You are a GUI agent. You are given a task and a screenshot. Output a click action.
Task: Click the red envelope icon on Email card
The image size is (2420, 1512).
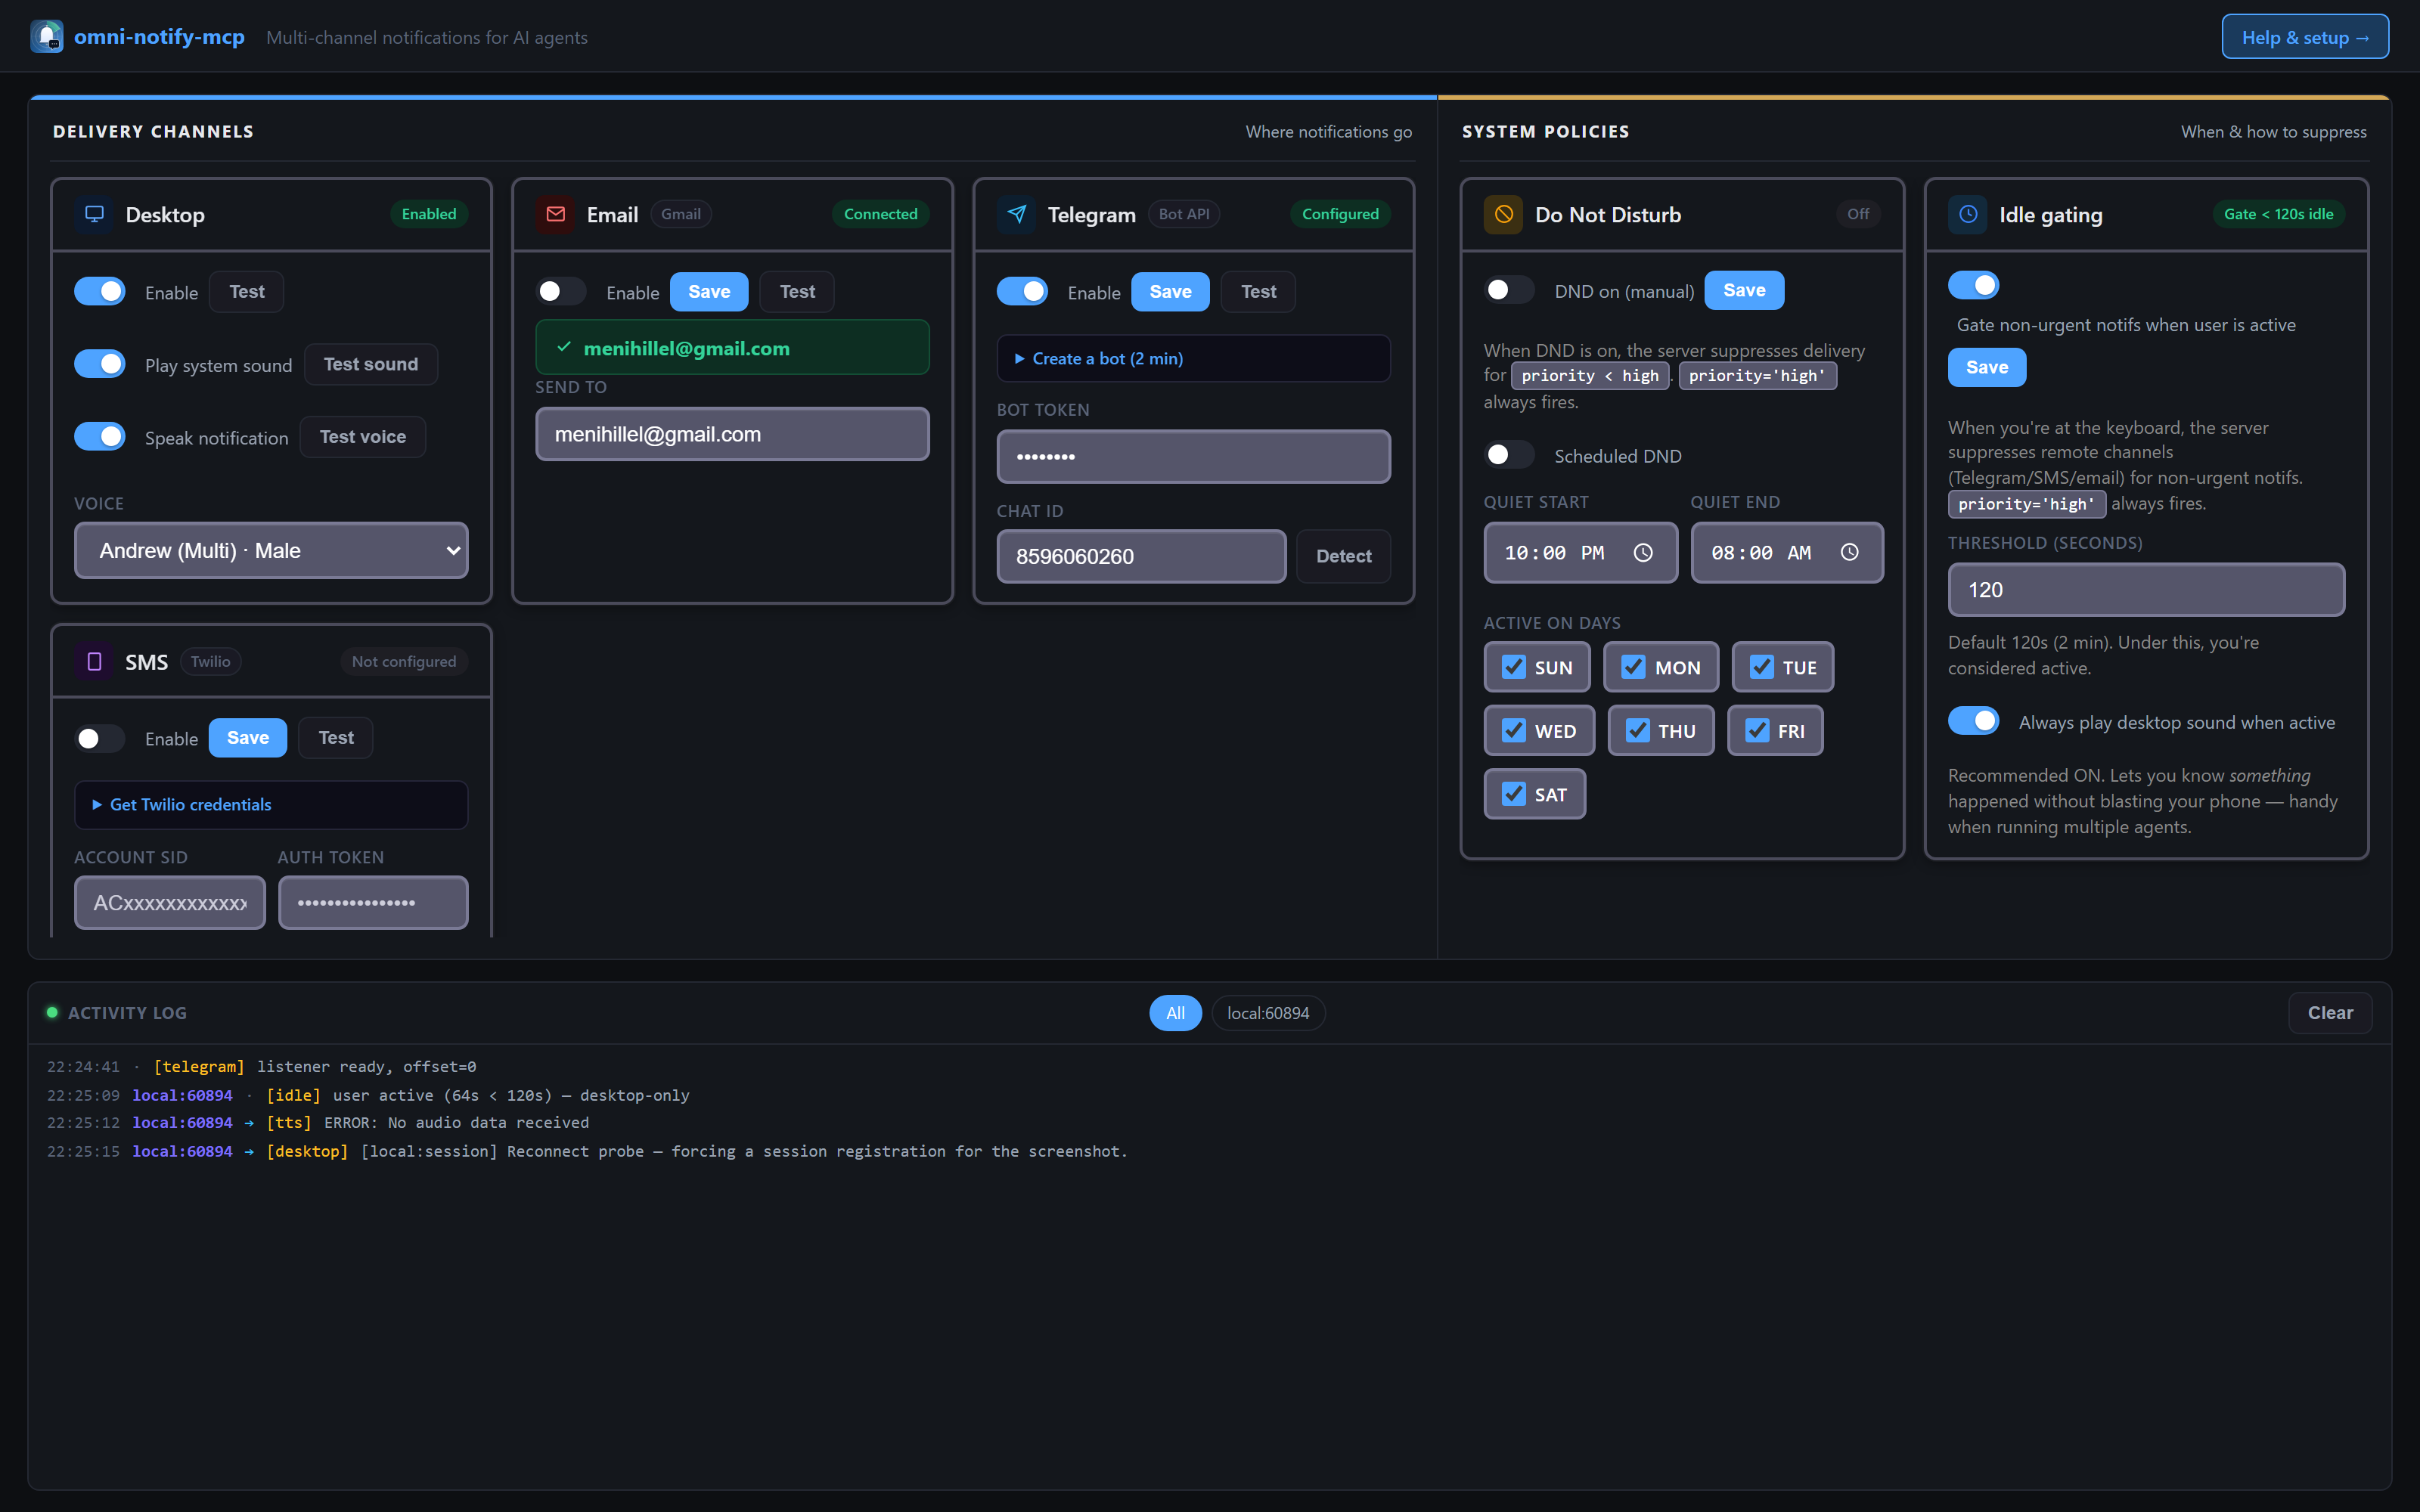(x=556, y=213)
